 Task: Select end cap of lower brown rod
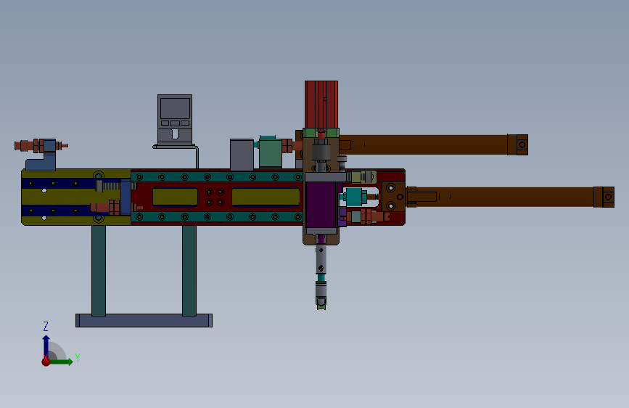pyautogui.click(x=604, y=197)
